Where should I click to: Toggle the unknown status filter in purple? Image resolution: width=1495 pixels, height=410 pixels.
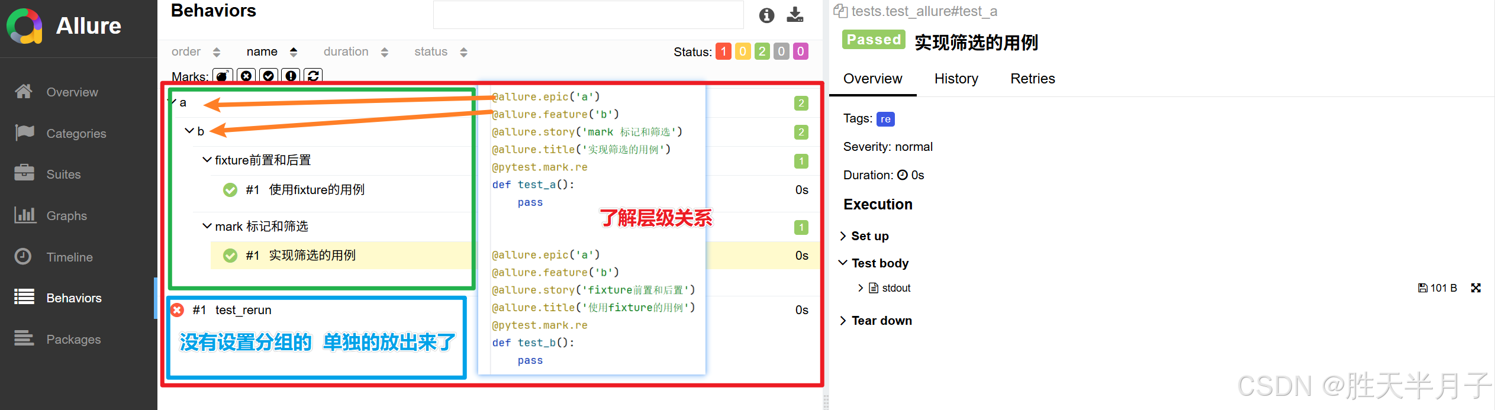[x=801, y=51]
